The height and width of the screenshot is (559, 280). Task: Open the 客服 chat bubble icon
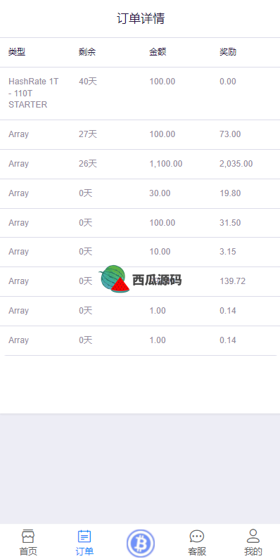coord(197,536)
